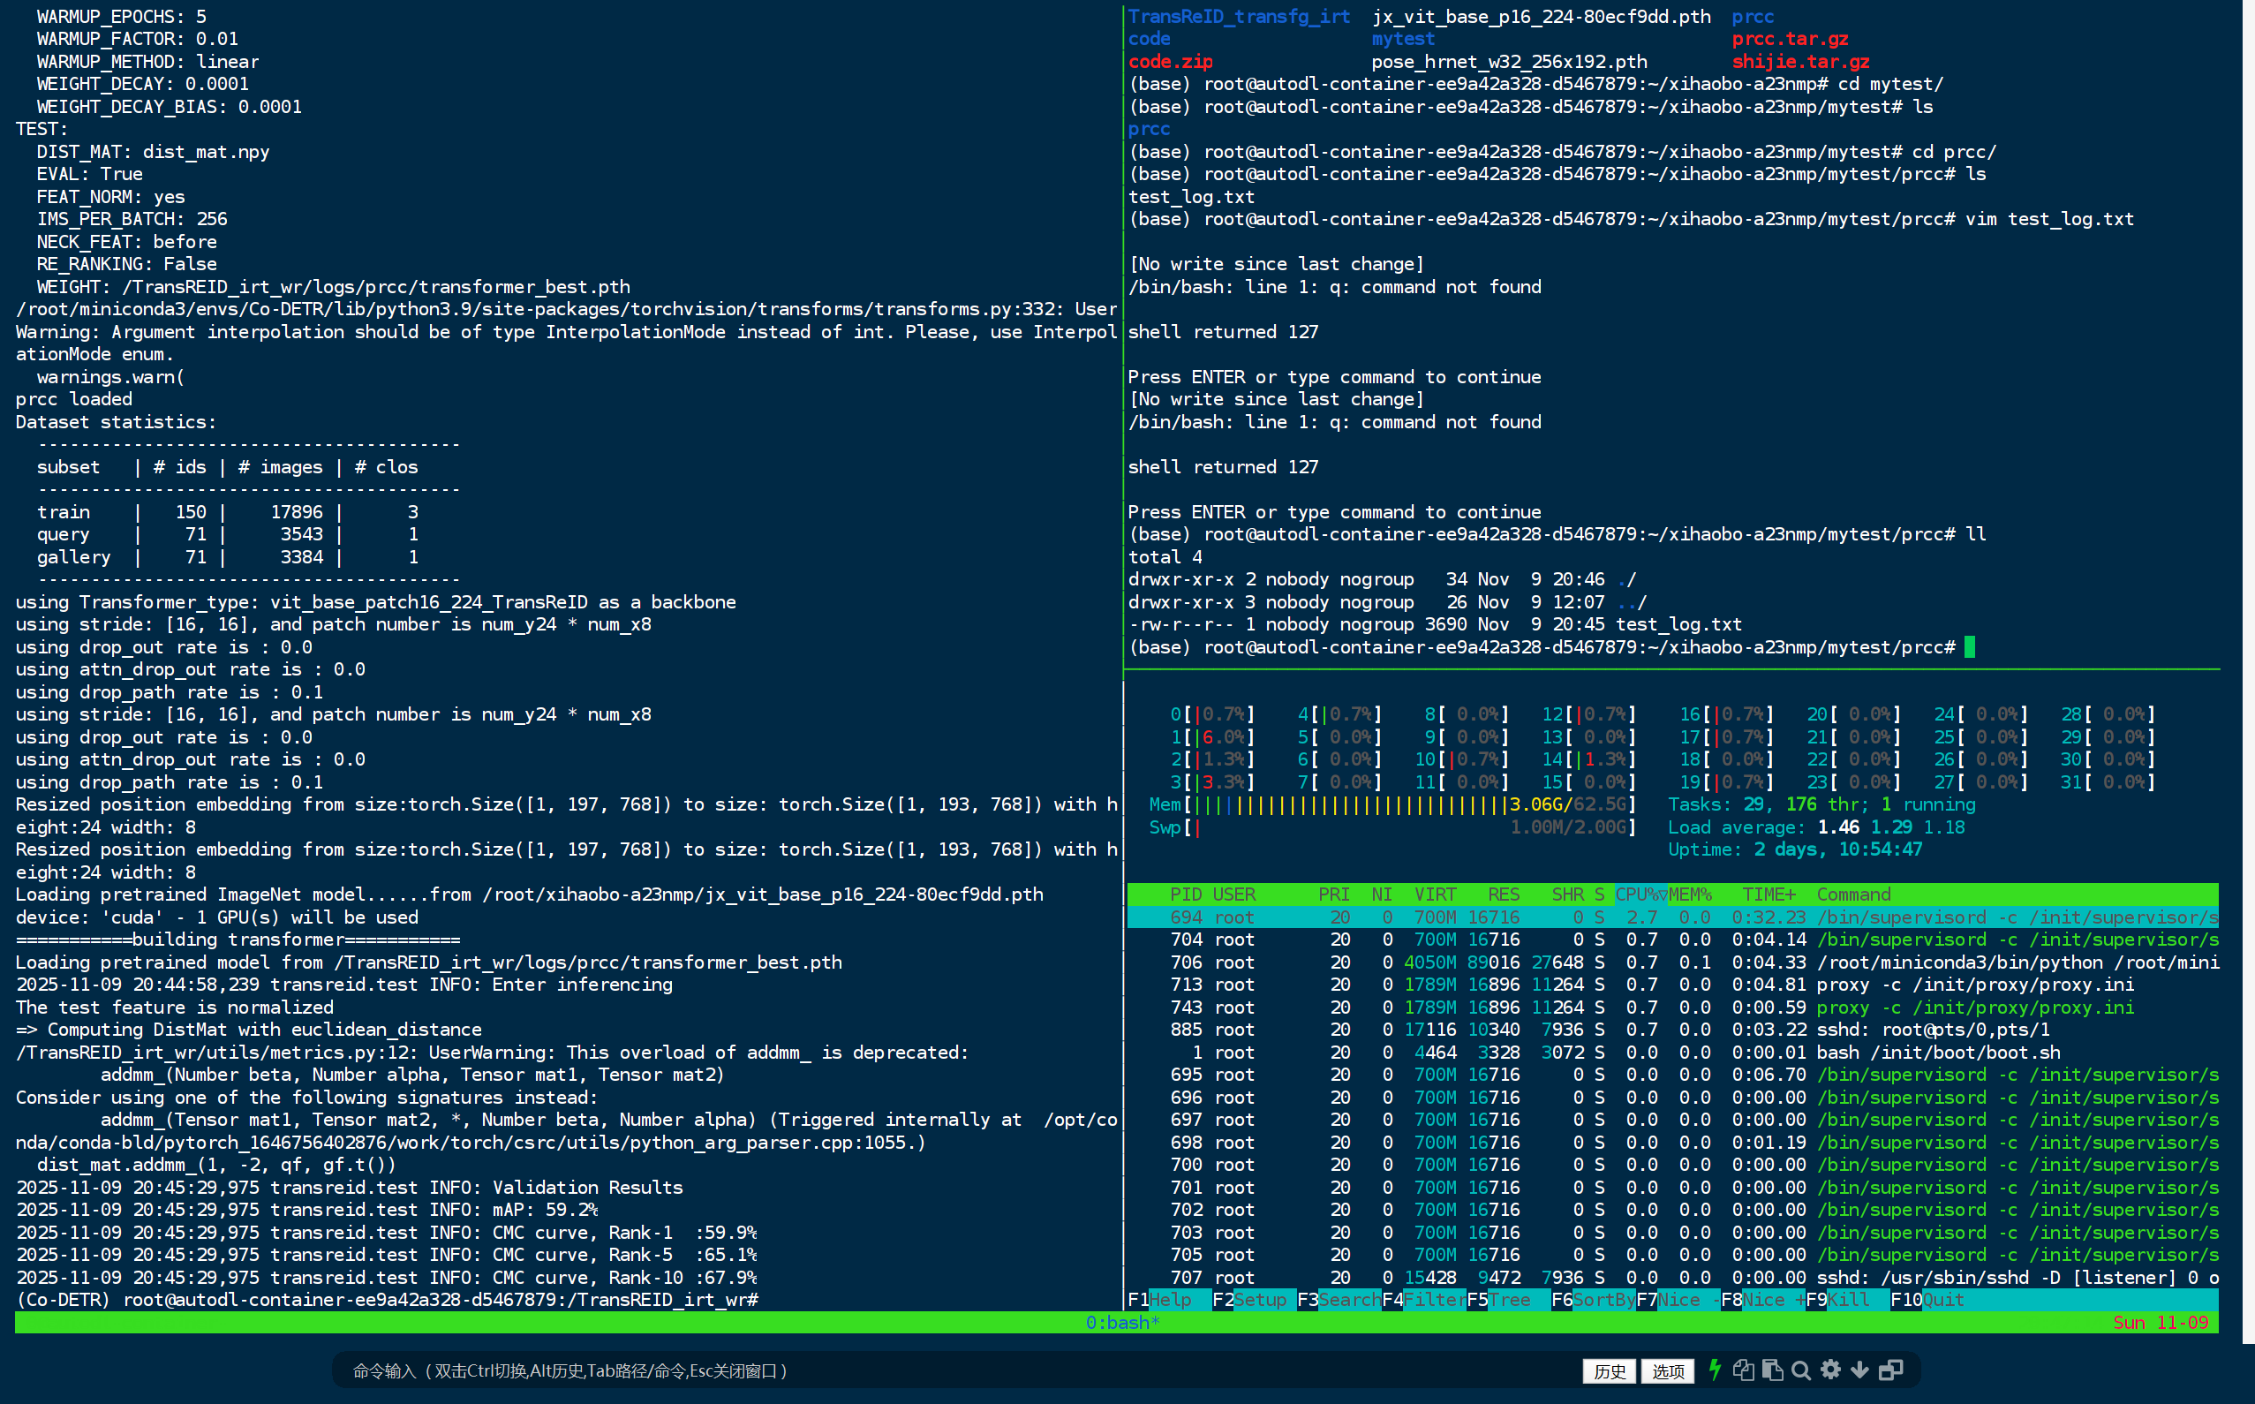Click the copy icon in command bar
Image resolution: width=2255 pixels, height=1404 pixels.
coord(1743,1370)
